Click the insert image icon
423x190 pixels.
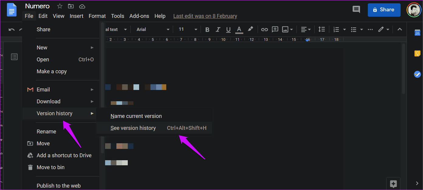(285, 29)
